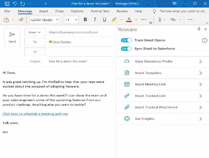The width and height of the screenshot is (209, 158).
Task: Click the Insert Tracked Link chain icon
Action: coord(127,96)
